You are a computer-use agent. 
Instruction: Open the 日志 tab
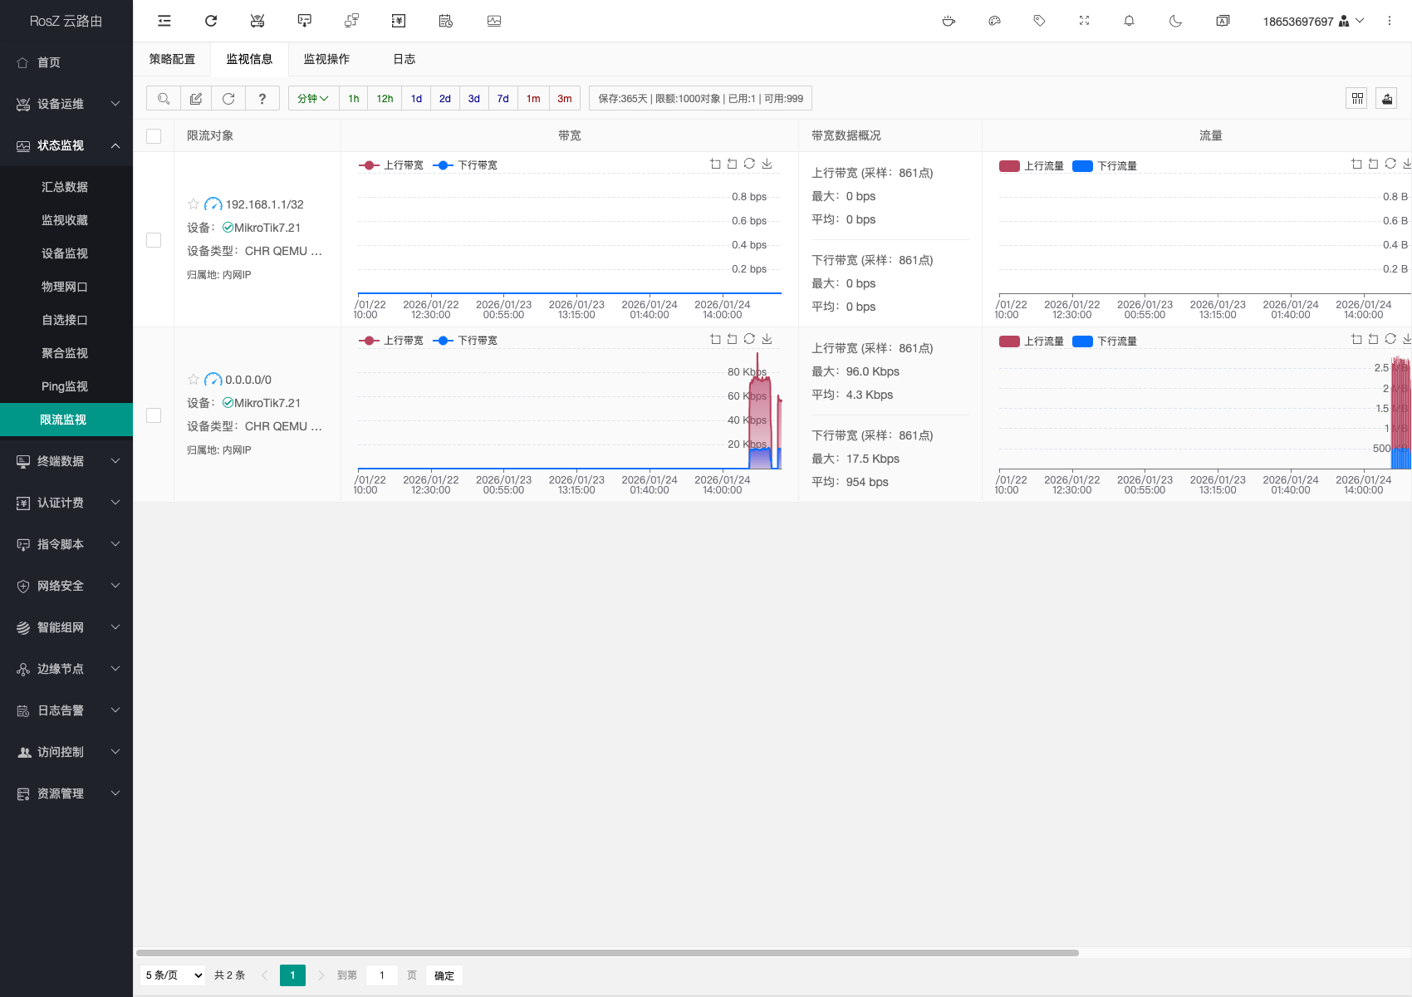(404, 59)
